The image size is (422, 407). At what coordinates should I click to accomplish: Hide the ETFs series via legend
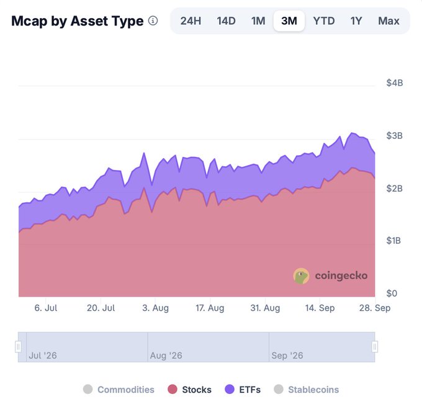pyautogui.click(x=243, y=389)
